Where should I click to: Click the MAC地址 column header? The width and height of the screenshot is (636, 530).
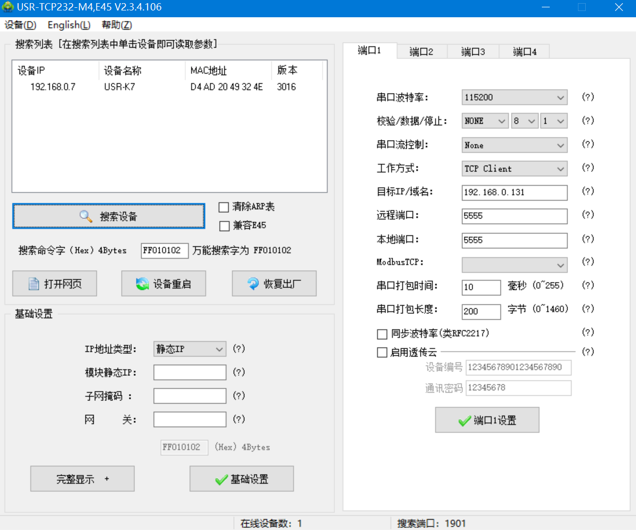point(228,71)
